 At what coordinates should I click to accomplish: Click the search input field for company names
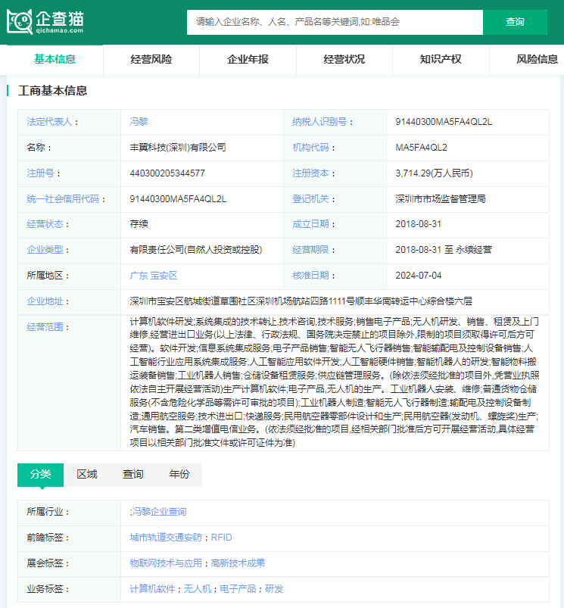click(x=335, y=22)
